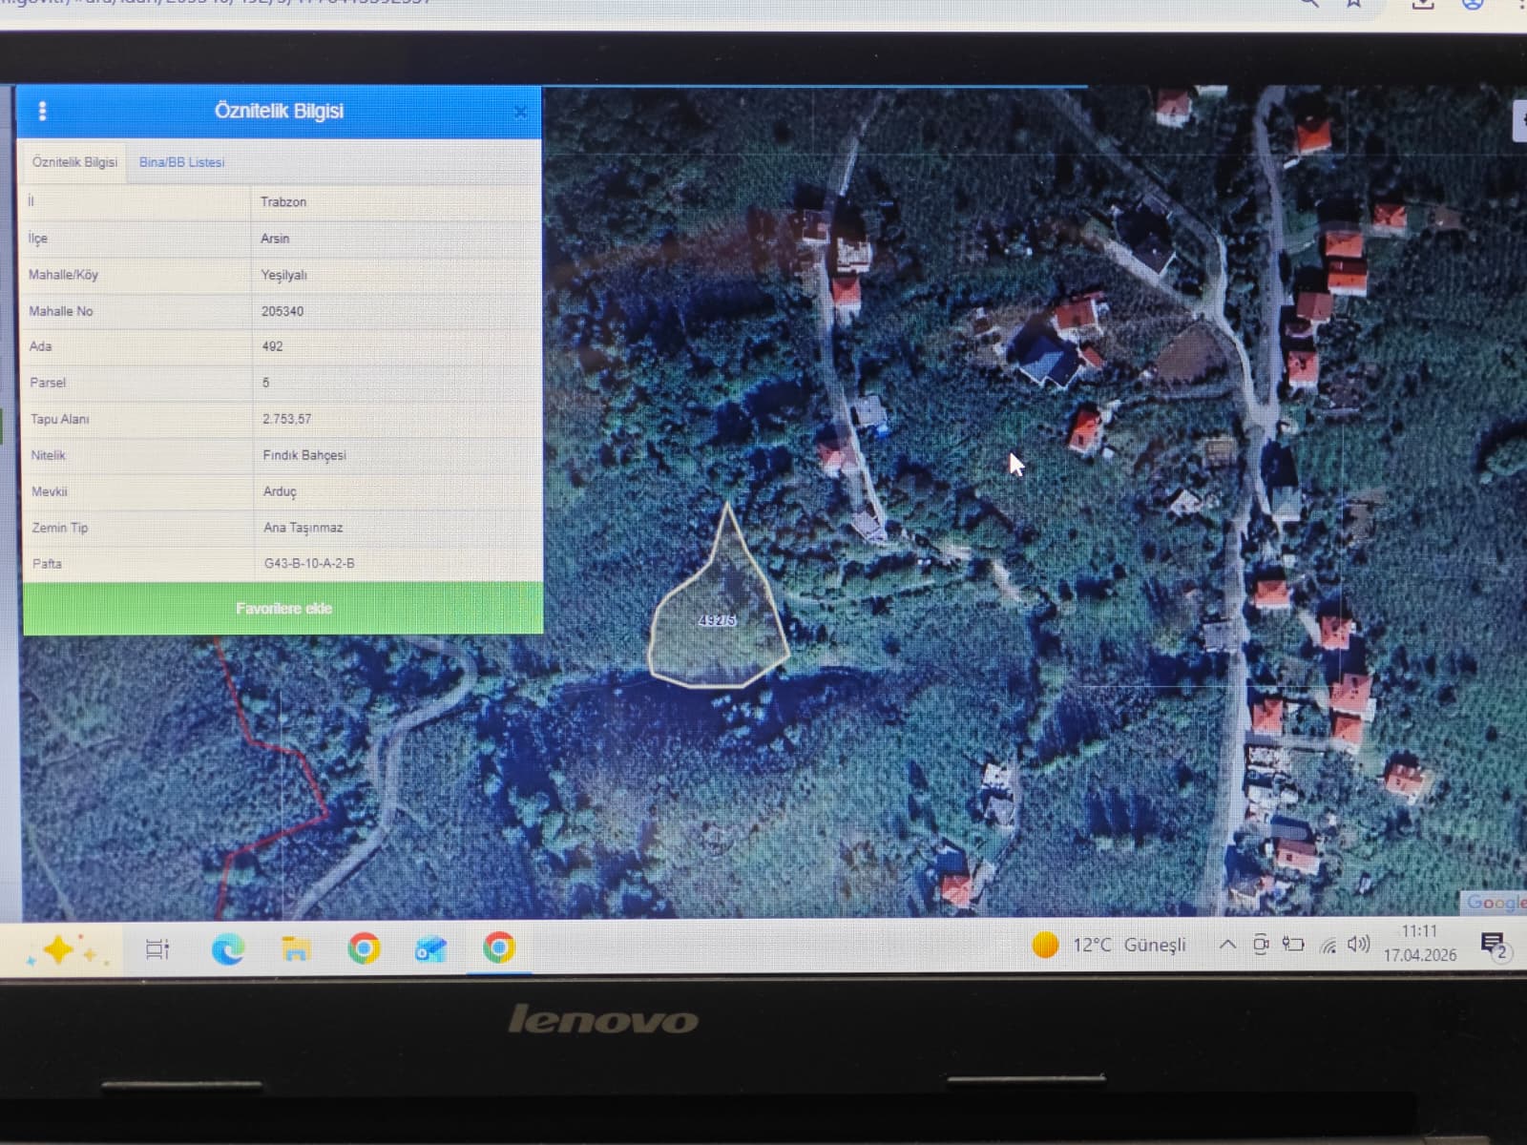Expand hidden system tray icons chevron
Viewport: 1527px width, 1145px height.
click(1227, 945)
